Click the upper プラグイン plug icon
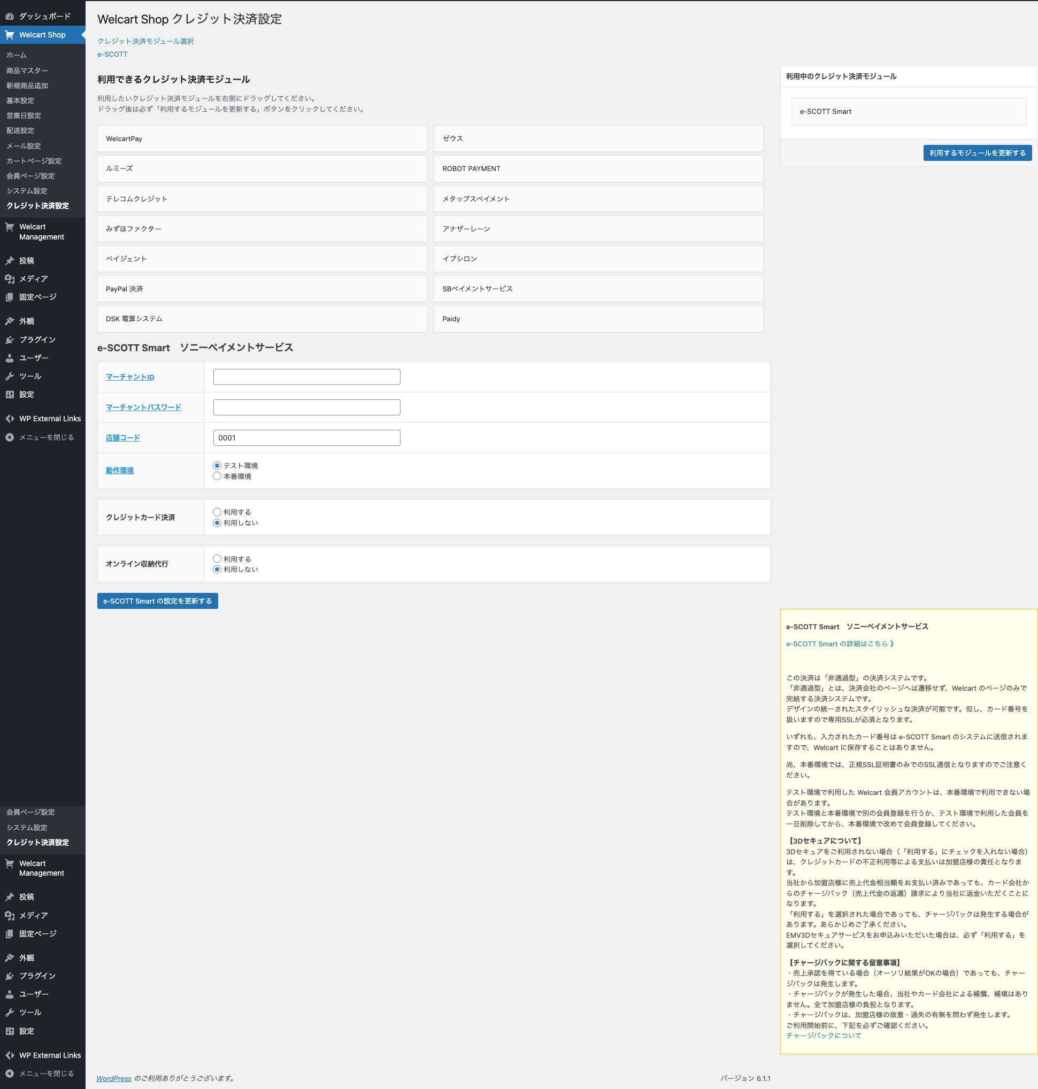 point(10,339)
